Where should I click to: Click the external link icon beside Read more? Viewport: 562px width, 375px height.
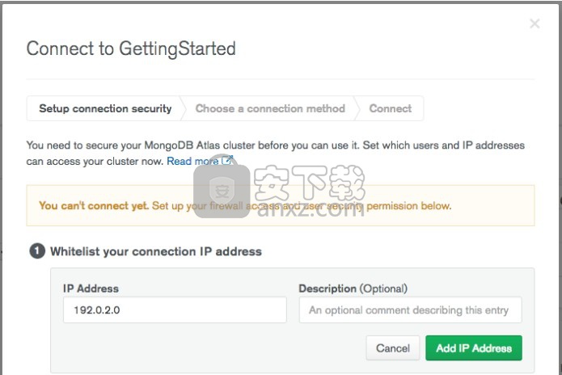click(x=227, y=160)
